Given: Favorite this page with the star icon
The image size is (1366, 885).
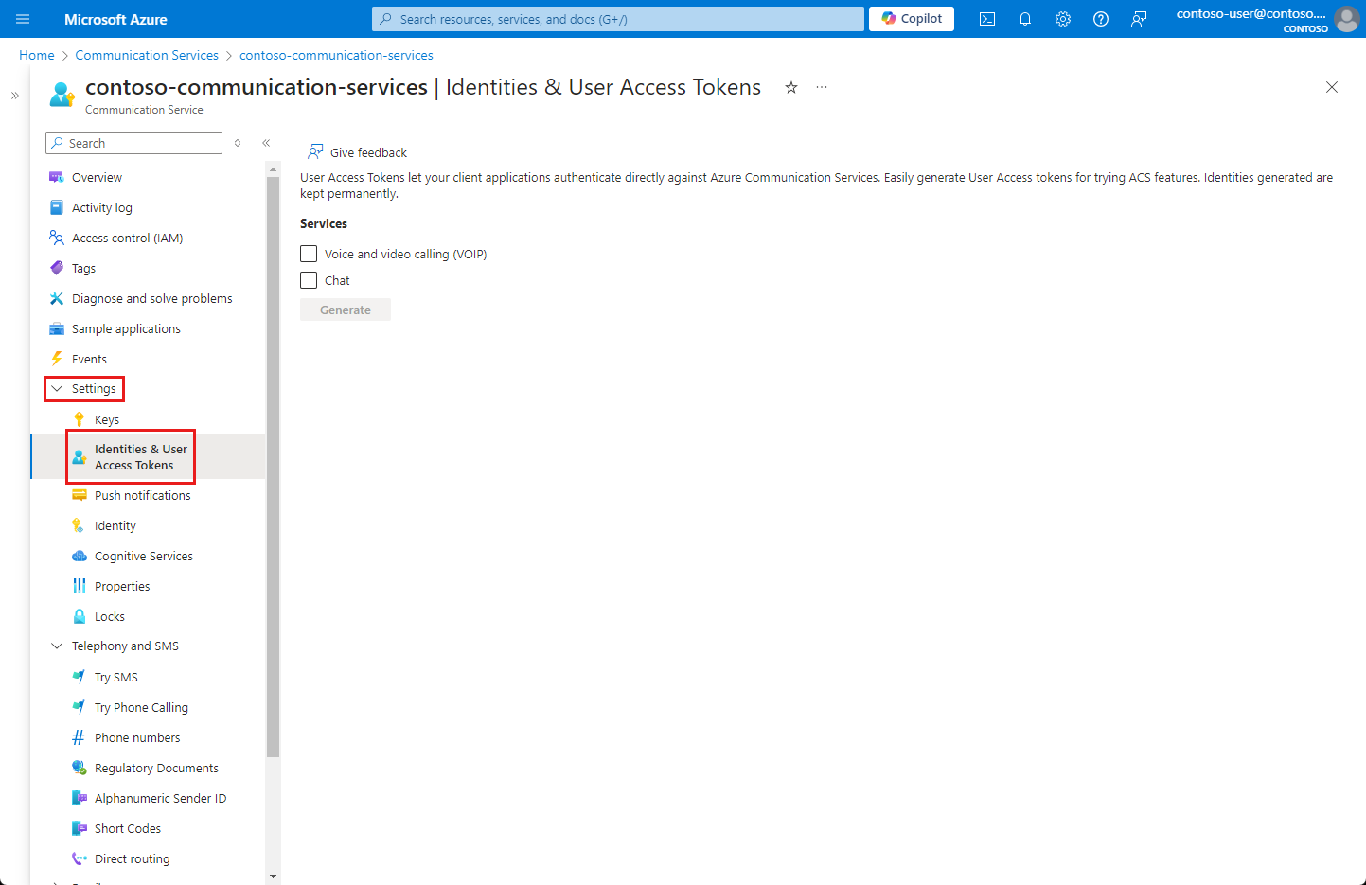Looking at the screenshot, I should (x=791, y=87).
